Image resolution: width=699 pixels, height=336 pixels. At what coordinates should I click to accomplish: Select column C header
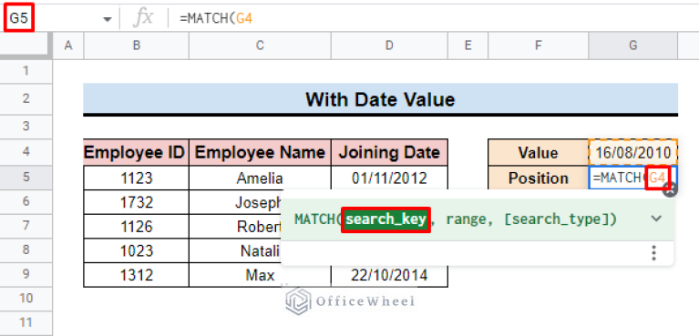[x=260, y=45]
